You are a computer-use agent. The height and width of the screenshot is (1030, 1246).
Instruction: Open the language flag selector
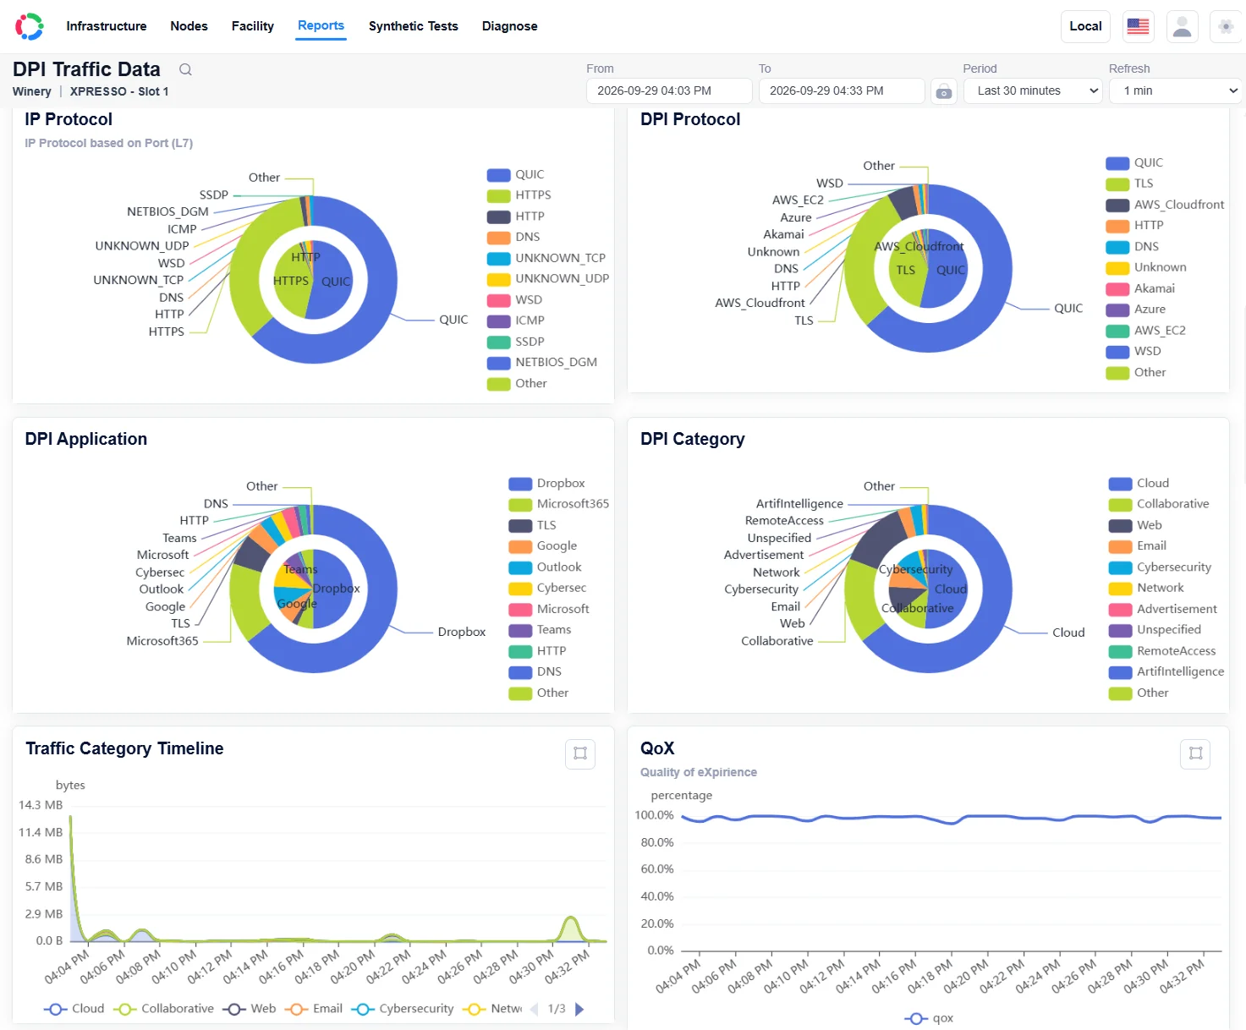pyautogui.click(x=1139, y=26)
